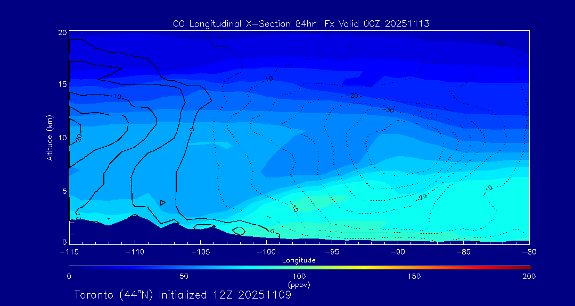
Task: Click the -115 longitude tick label
Action: coord(69,252)
